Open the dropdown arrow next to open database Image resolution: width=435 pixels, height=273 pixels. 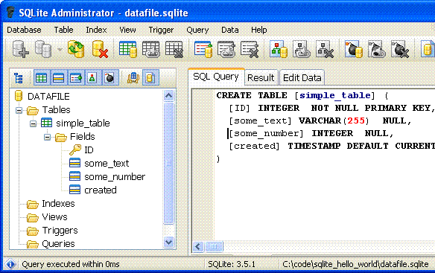(60, 50)
